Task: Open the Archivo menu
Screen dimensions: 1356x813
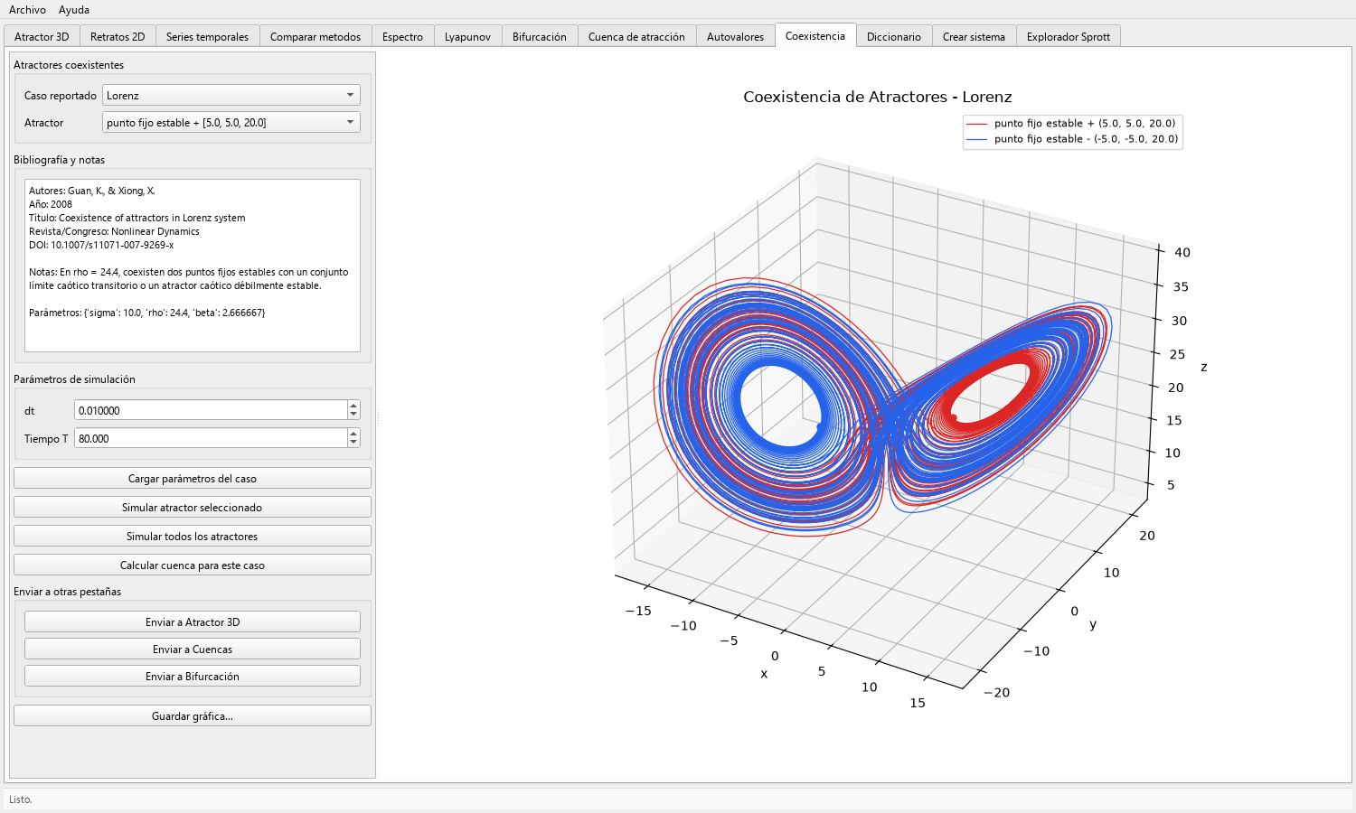Action: (x=27, y=10)
